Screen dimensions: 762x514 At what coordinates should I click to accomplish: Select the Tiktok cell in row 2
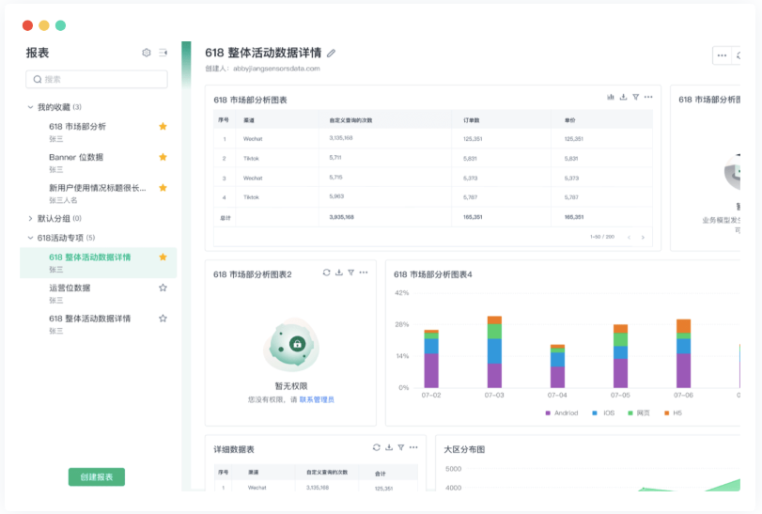point(251,159)
